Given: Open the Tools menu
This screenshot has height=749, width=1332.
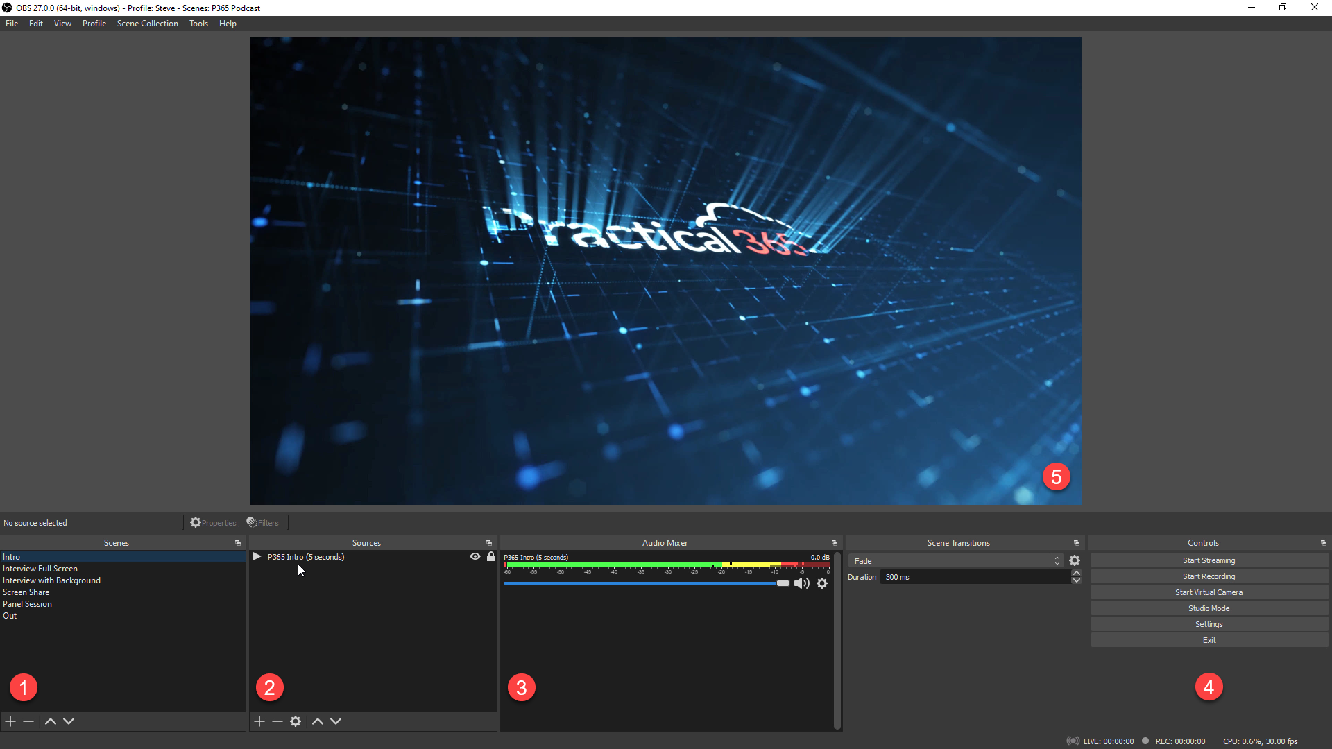Looking at the screenshot, I should 198,24.
